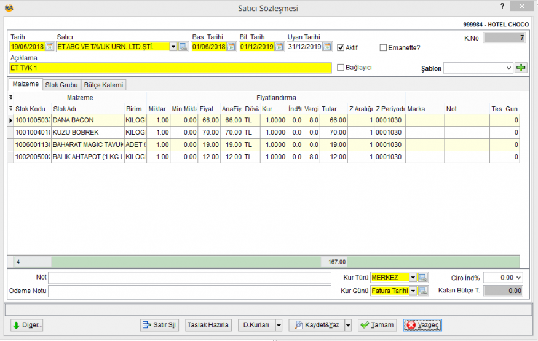Select KUZU BOBREK row name

point(87,132)
